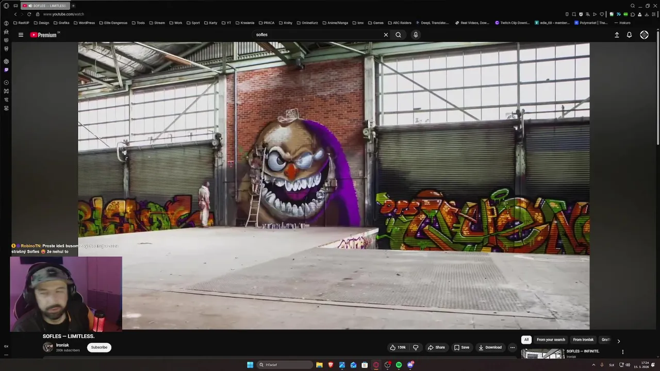Save the video to a playlist
660x371 pixels.
click(x=461, y=347)
